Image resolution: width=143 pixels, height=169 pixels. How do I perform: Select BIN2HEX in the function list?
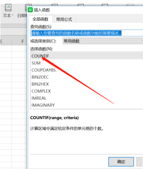pos(87,84)
